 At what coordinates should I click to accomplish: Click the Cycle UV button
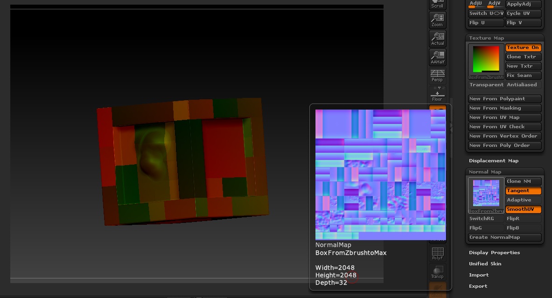point(523,14)
